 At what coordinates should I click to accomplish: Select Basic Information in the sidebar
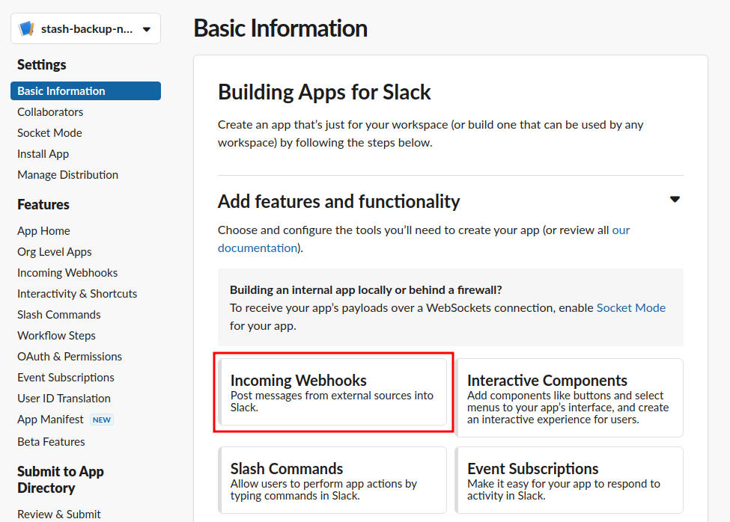point(61,91)
